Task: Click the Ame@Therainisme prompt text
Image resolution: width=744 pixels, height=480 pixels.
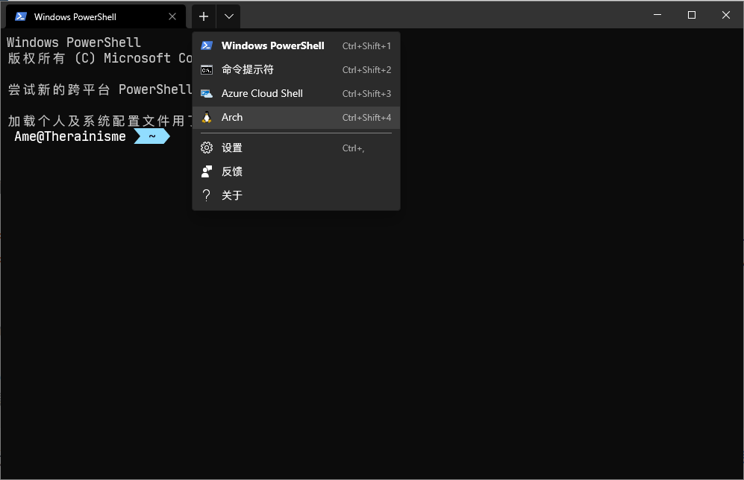Action: click(x=70, y=136)
